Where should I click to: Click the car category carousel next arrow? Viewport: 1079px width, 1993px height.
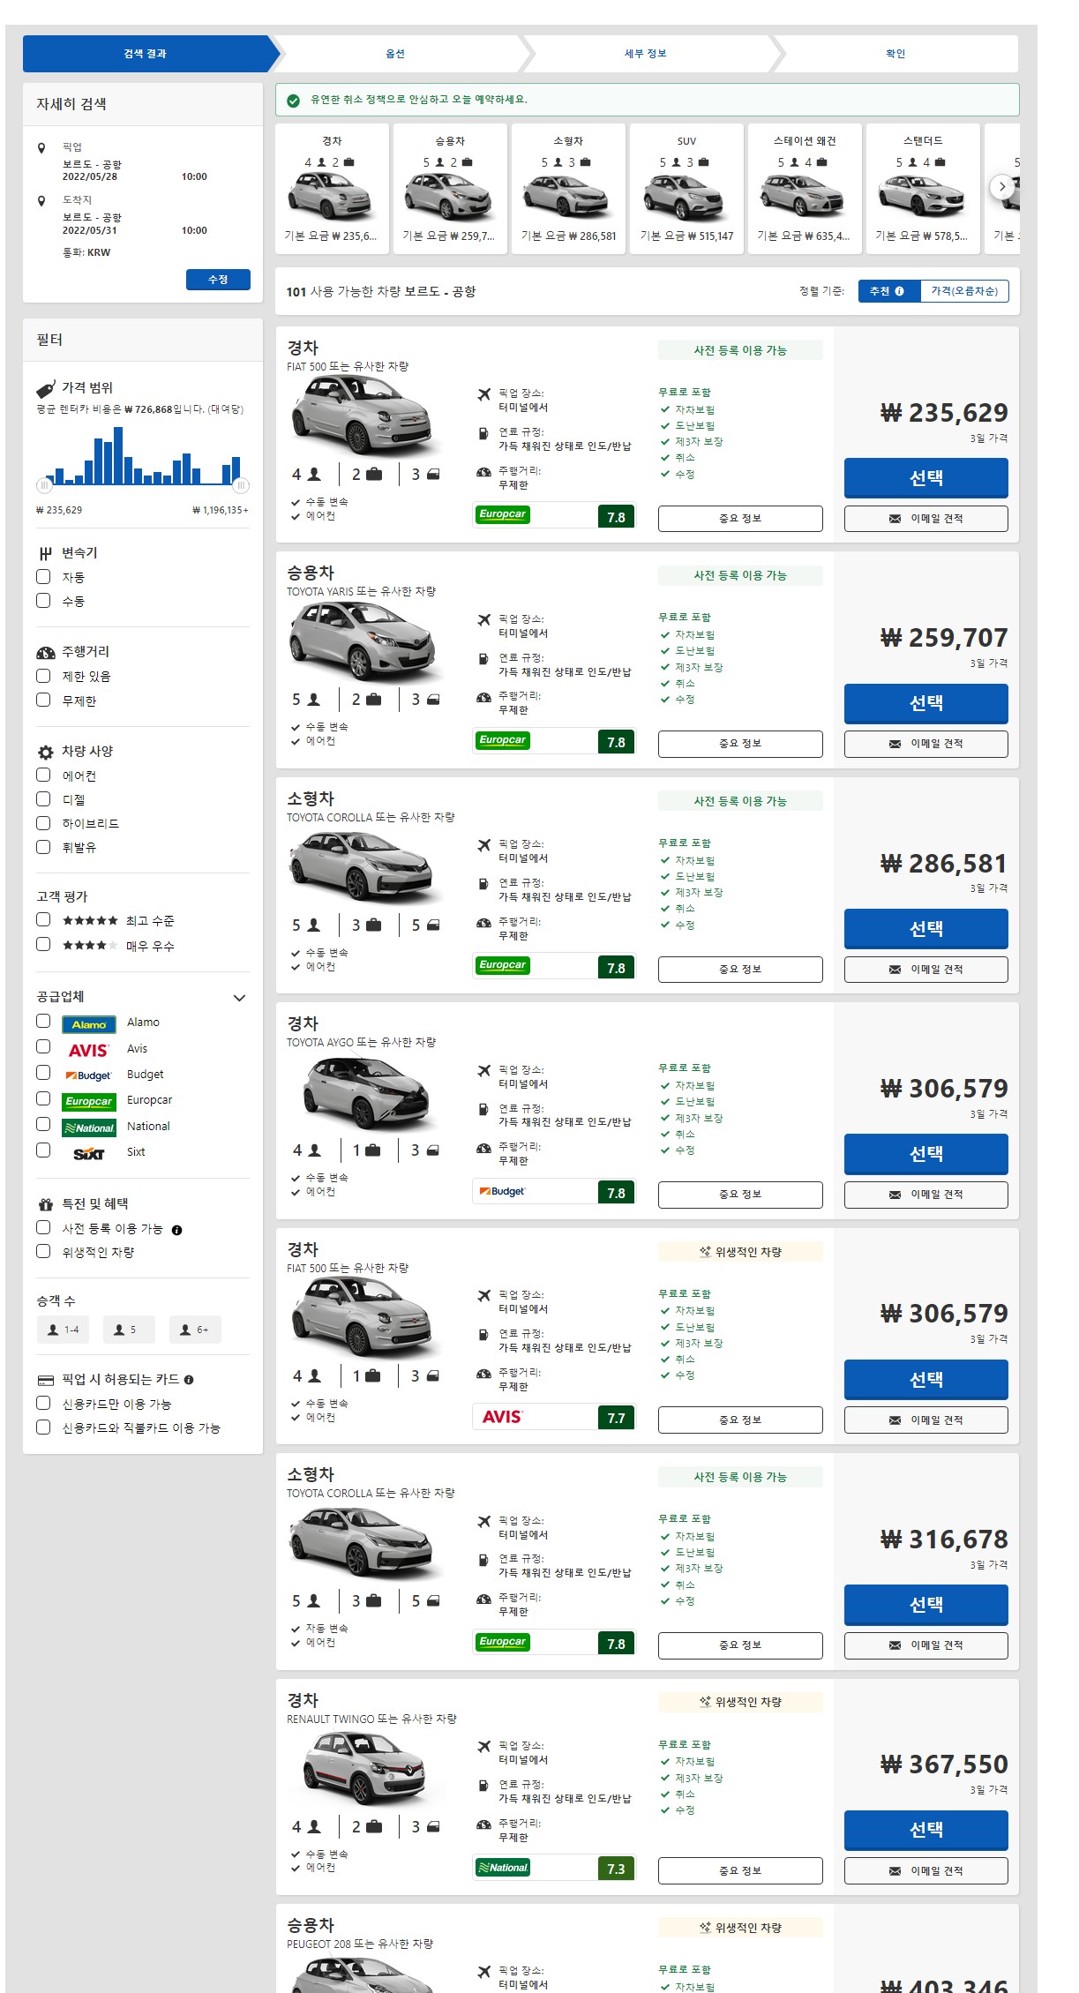(x=1001, y=186)
